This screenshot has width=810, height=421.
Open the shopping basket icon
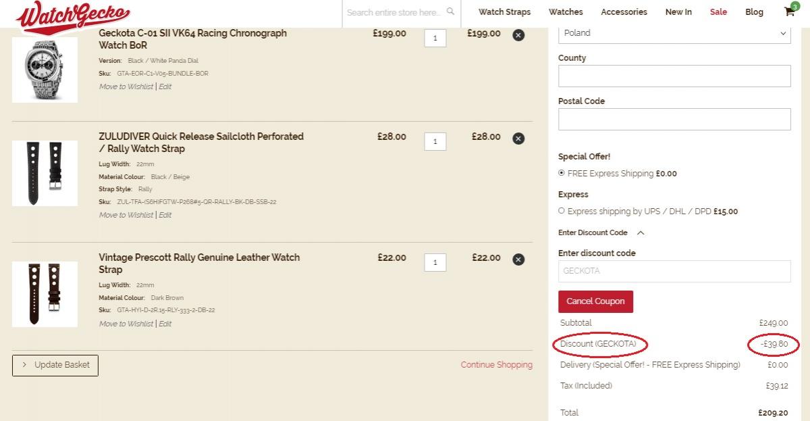click(x=790, y=10)
